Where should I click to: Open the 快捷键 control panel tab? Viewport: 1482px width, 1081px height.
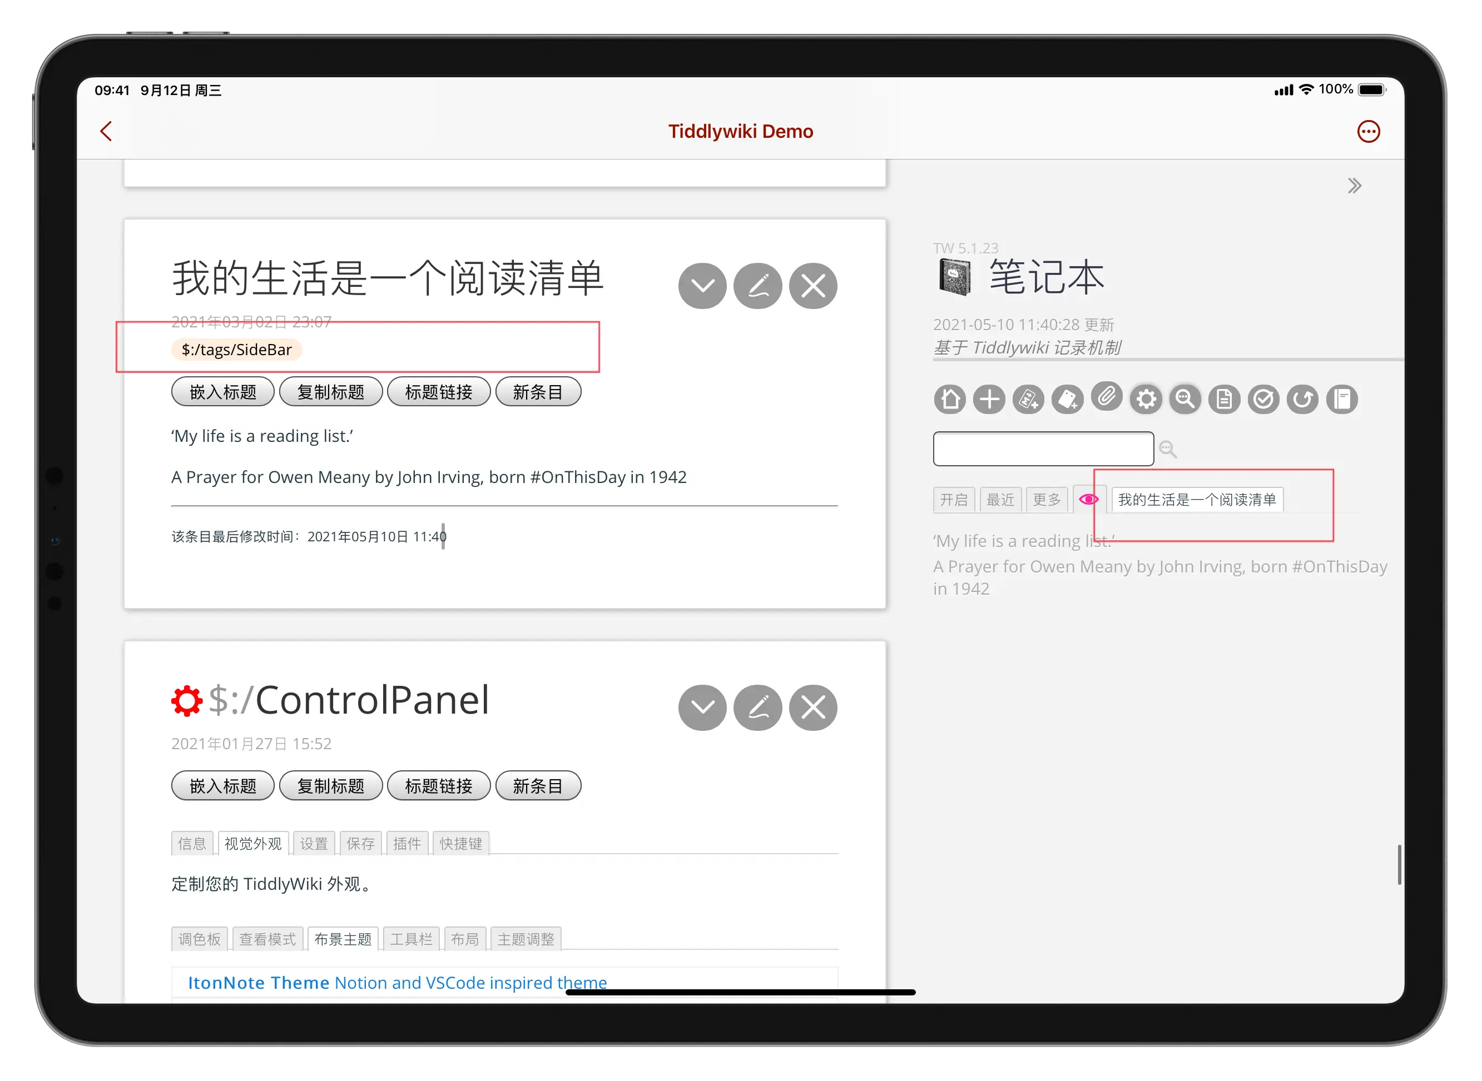(x=460, y=844)
